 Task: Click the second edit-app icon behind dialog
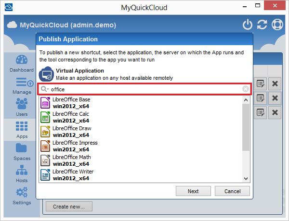click(x=260, y=98)
